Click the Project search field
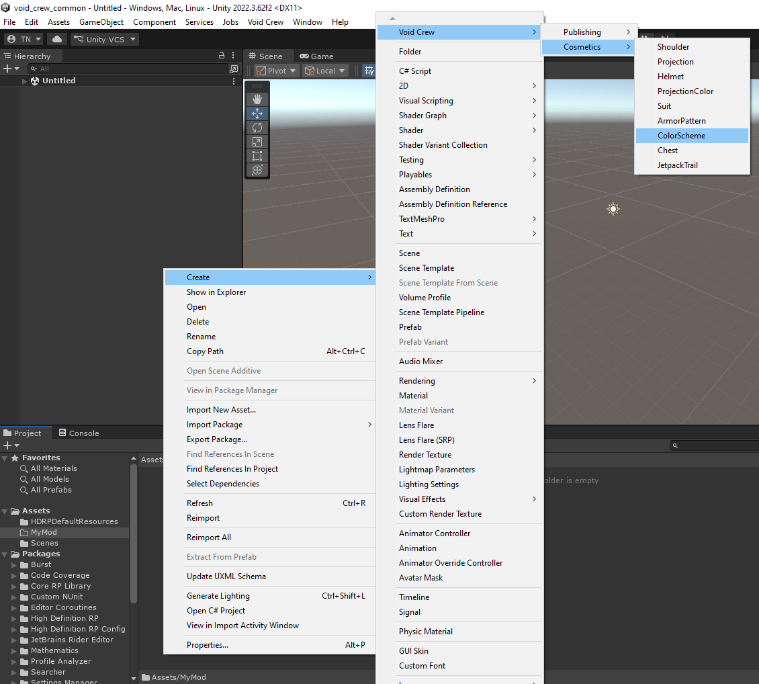 [714, 445]
